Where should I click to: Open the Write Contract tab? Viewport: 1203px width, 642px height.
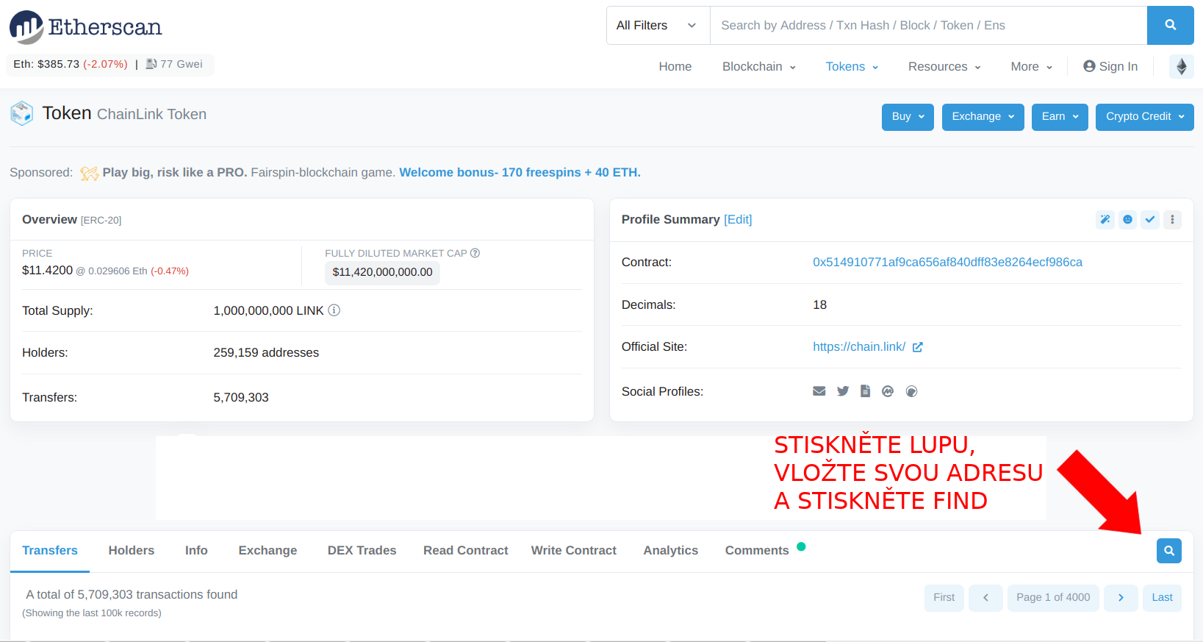(x=574, y=551)
